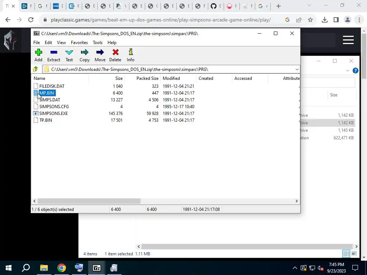Image resolution: width=367 pixels, height=275 pixels.
Task: Open the Edit menu
Action: pos(48,43)
